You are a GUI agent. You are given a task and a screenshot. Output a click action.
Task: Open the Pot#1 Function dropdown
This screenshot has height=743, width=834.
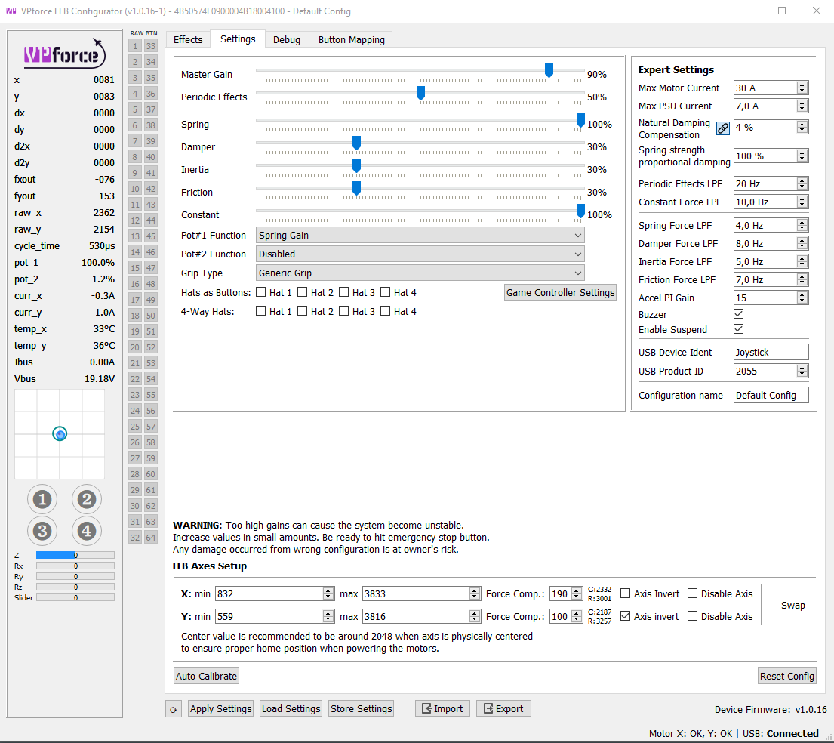pyautogui.click(x=420, y=236)
